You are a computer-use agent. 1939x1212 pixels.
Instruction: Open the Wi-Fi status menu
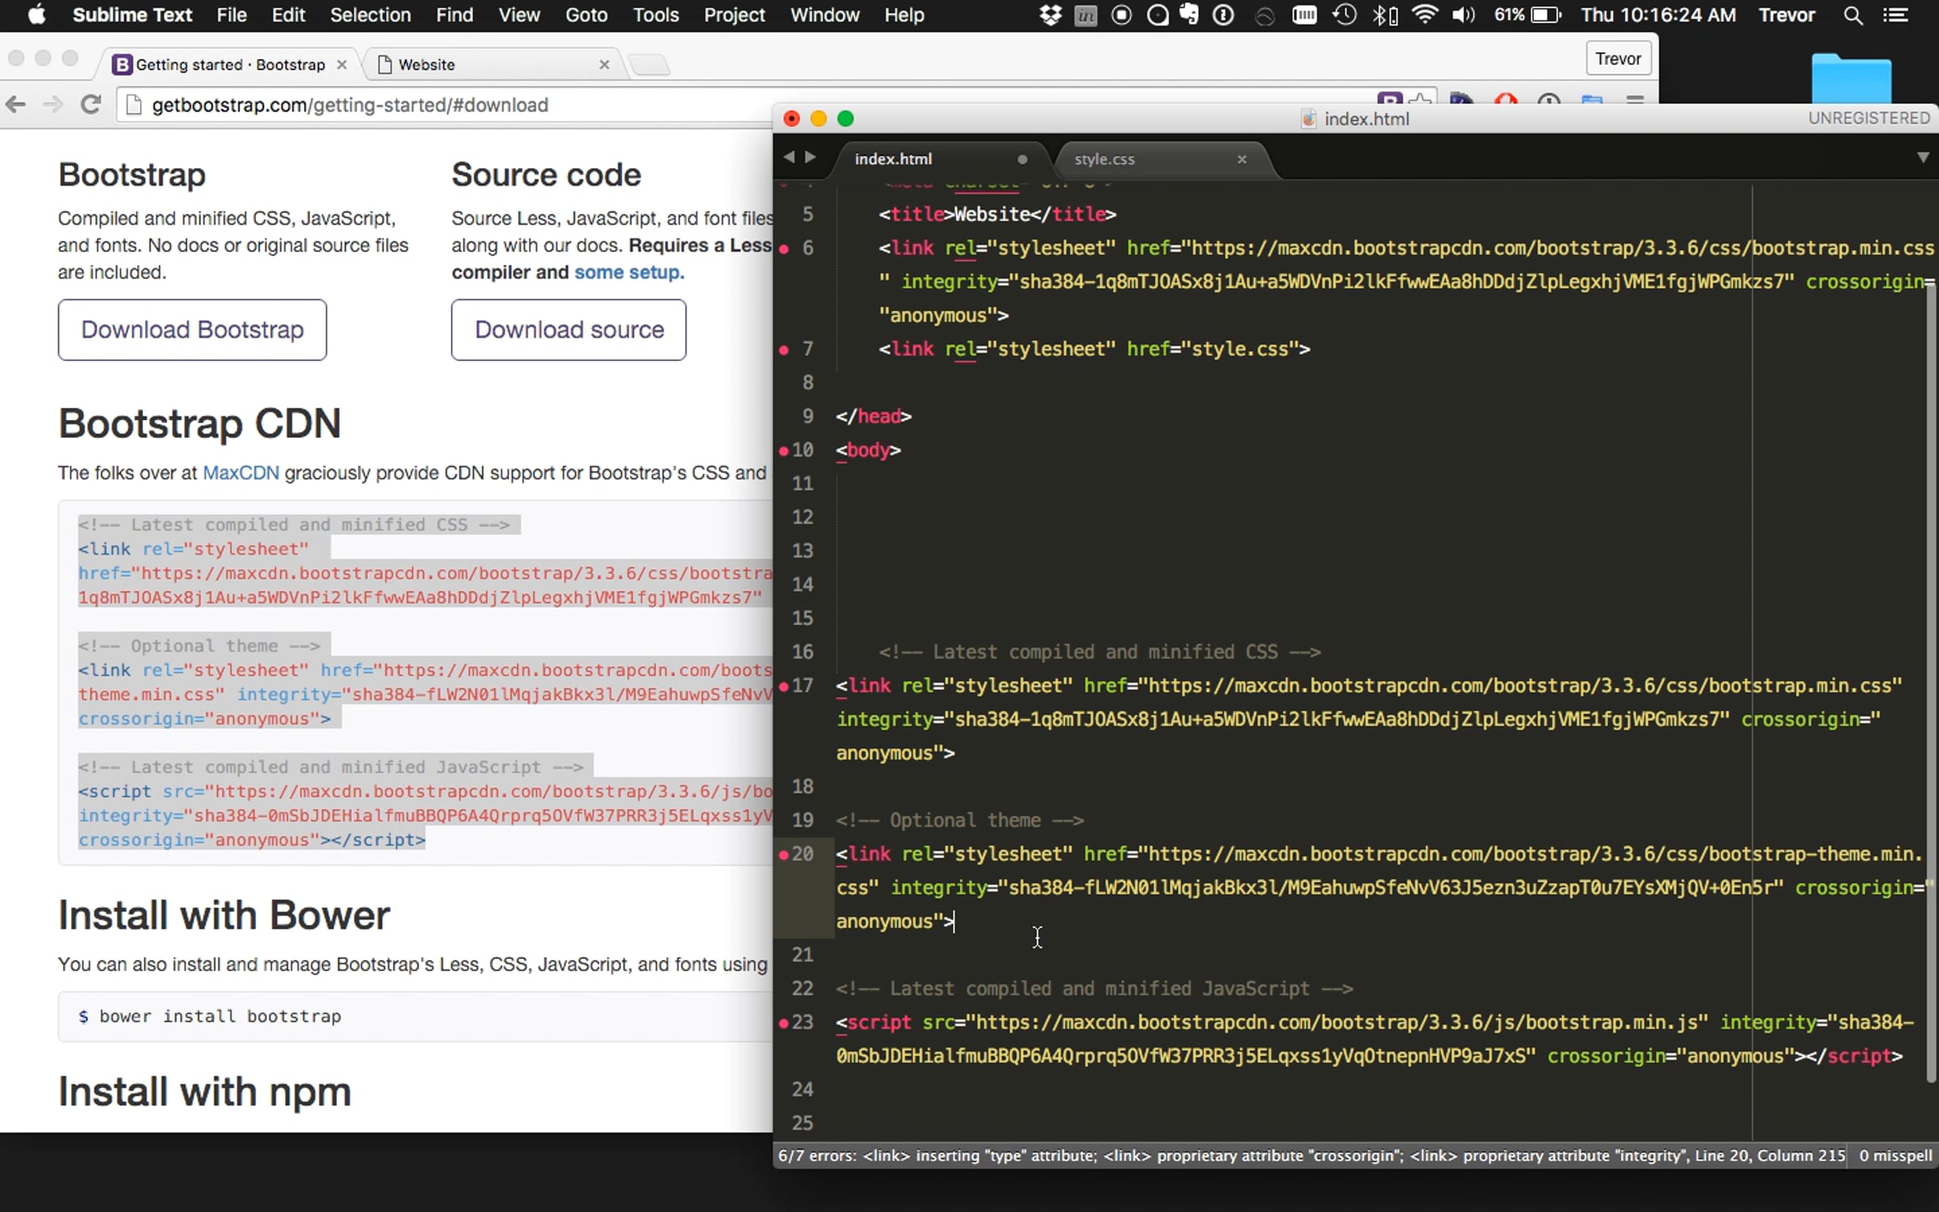(1424, 15)
